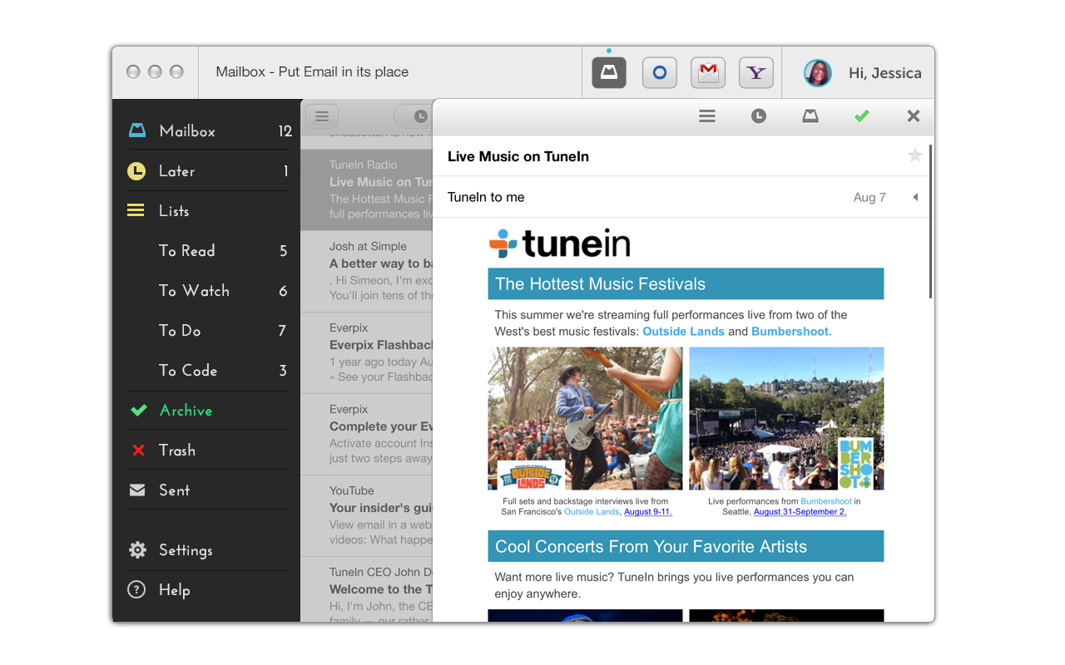The width and height of the screenshot is (1065, 665).
Task: Switch to the Yahoo account icon
Action: point(756,72)
